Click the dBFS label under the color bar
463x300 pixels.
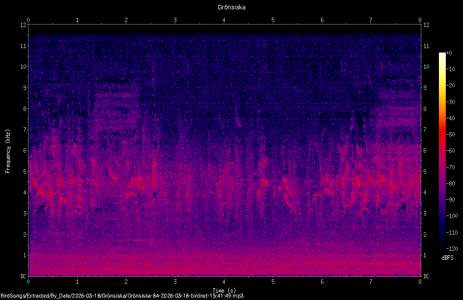tap(447, 258)
